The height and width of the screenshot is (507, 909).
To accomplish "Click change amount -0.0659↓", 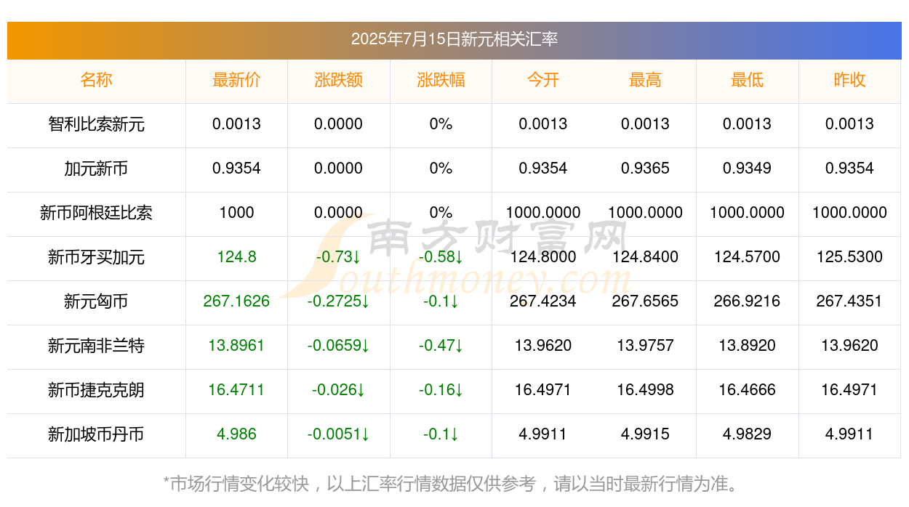I will (x=338, y=346).
